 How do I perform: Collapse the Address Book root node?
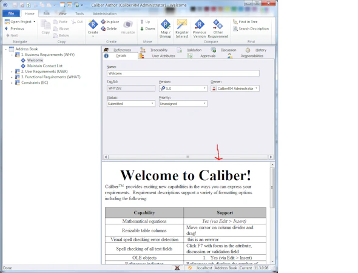[5, 49]
